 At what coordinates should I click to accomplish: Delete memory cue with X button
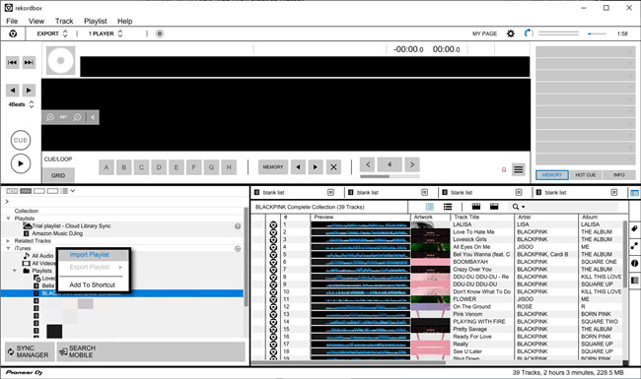pyautogui.click(x=333, y=166)
